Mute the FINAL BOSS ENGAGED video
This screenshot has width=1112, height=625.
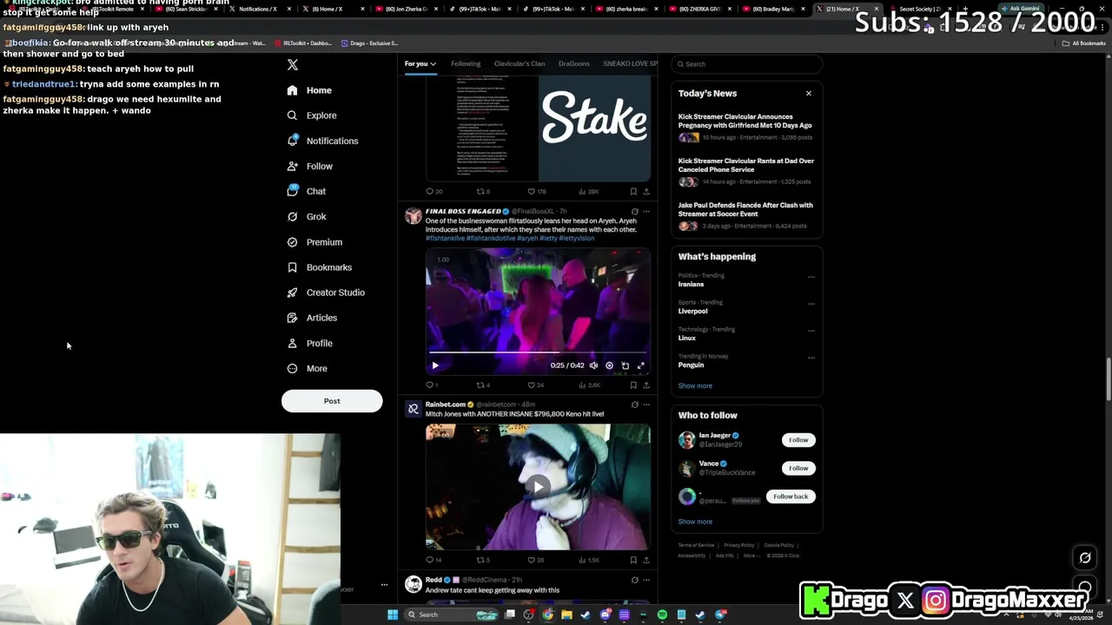pos(593,365)
